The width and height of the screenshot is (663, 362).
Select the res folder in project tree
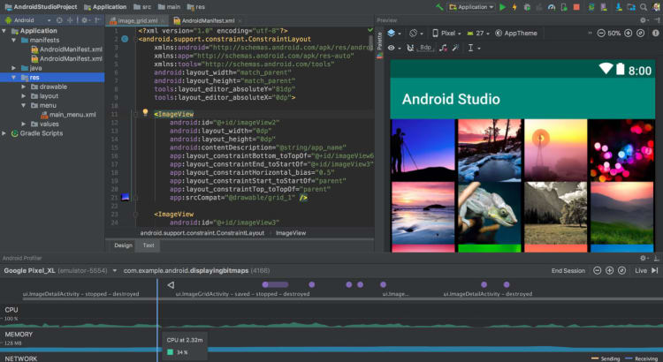point(52,78)
